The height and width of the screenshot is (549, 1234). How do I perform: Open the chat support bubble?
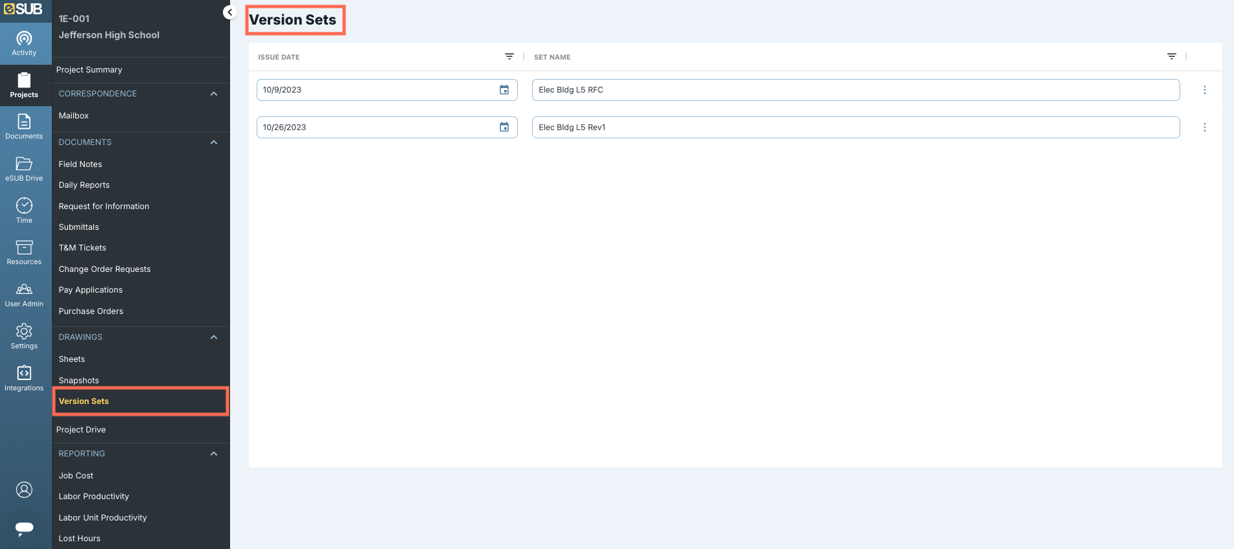click(x=25, y=528)
